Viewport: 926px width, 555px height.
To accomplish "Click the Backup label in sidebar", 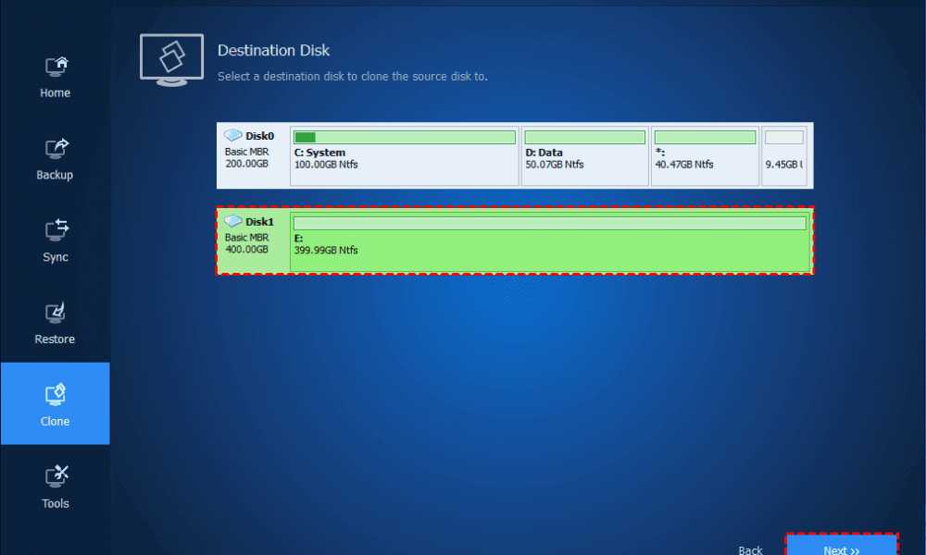I will (x=55, y=175).
